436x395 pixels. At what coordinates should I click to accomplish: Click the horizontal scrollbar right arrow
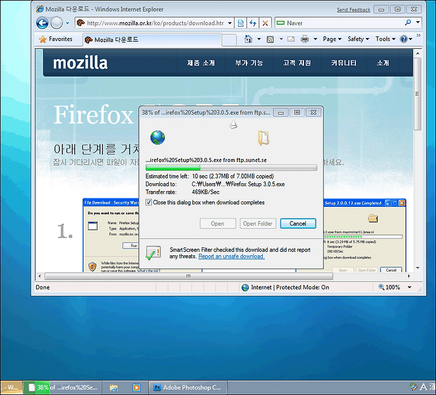pos(409,276)
